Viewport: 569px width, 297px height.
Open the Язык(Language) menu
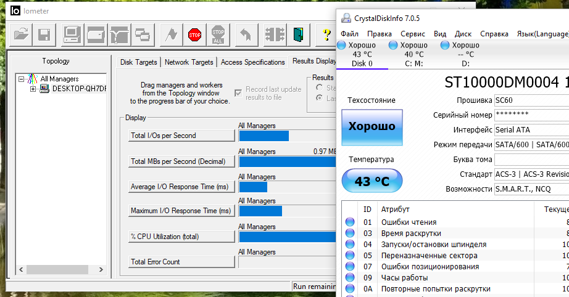point(542,34)
